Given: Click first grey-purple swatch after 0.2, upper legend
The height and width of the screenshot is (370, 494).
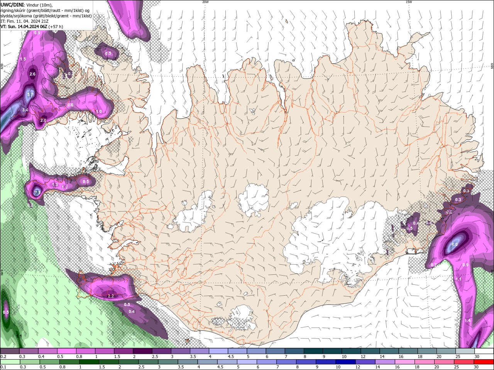Looking at the screenshot, I should [x=9, y=351].
